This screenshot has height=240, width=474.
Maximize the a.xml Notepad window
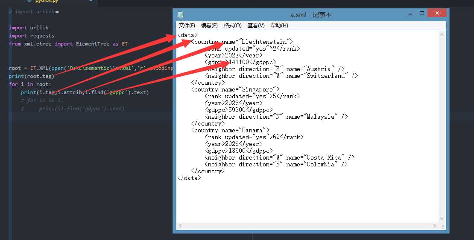pos(422,13)
